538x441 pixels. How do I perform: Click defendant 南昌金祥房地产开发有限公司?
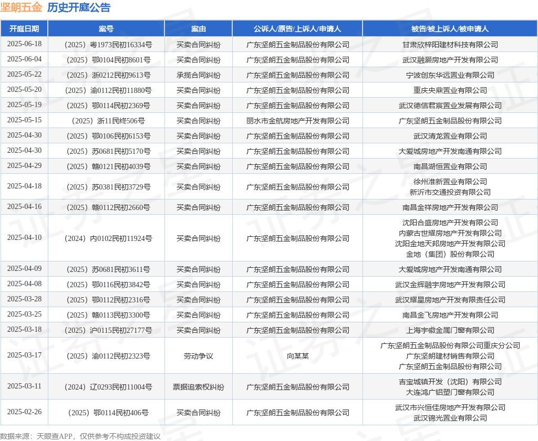coord(450,207)
